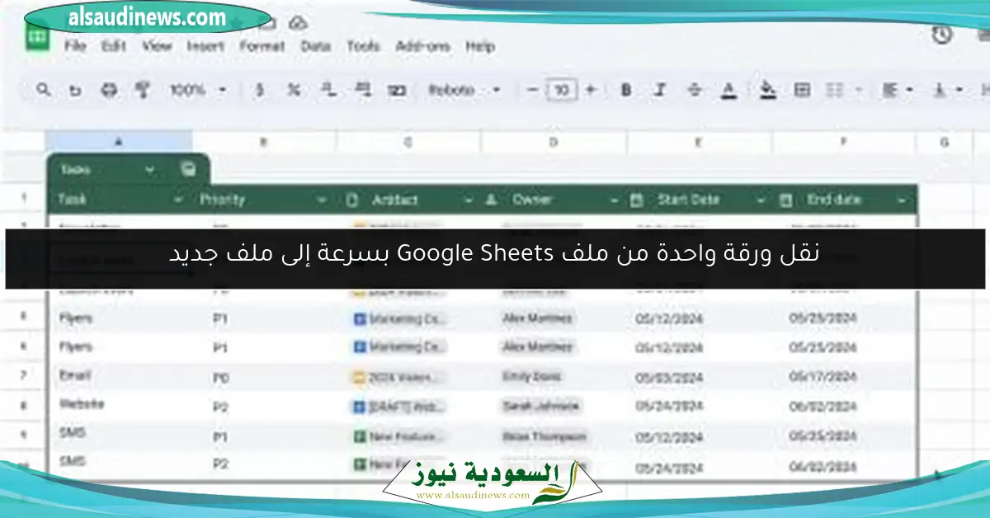
Task: Format as currency
Action: click(x=260, y=90)
